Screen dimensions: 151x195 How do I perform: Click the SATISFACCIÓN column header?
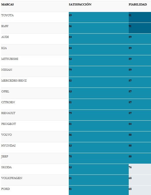[x=80, y=4]
